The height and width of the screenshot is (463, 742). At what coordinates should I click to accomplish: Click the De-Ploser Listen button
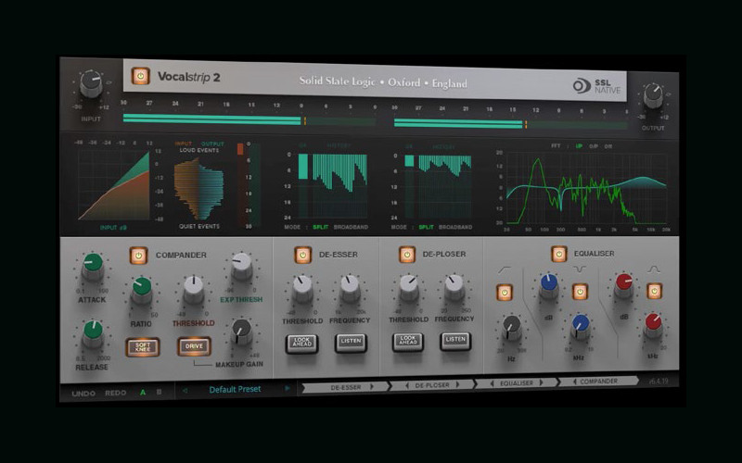pos(455,340)
